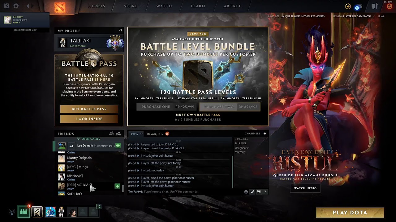Screen dimensions: 396x222
Task: Click the woman portrait party avatar
Action: point(72,212)
